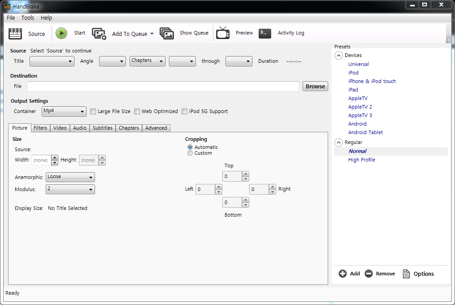Image resolution: width=455 pixels, height=305 pixels.
Task: Switch to the Advanced tab
Action: click(x=156, y=128)
